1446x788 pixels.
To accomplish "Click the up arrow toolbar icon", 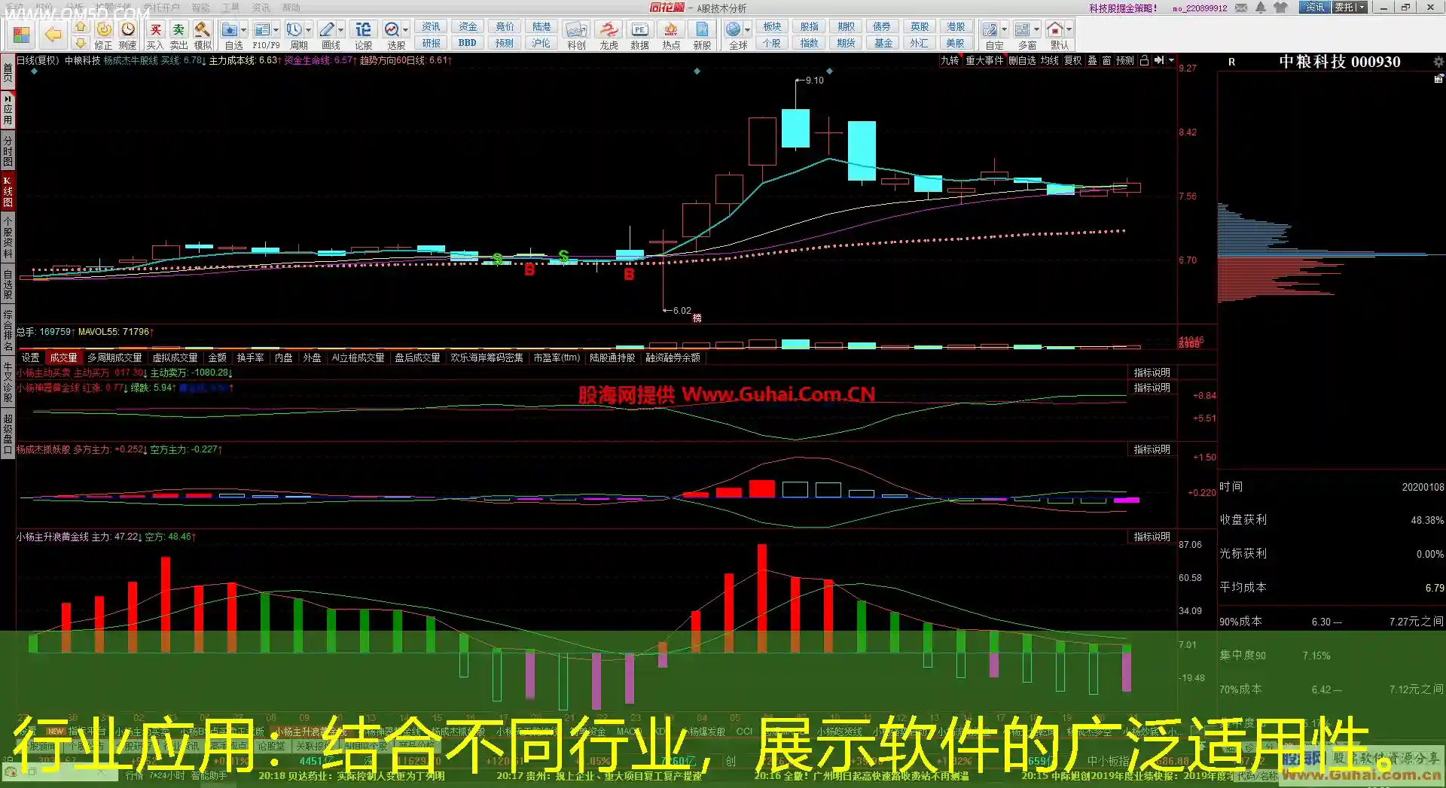I will coord(81,27).
